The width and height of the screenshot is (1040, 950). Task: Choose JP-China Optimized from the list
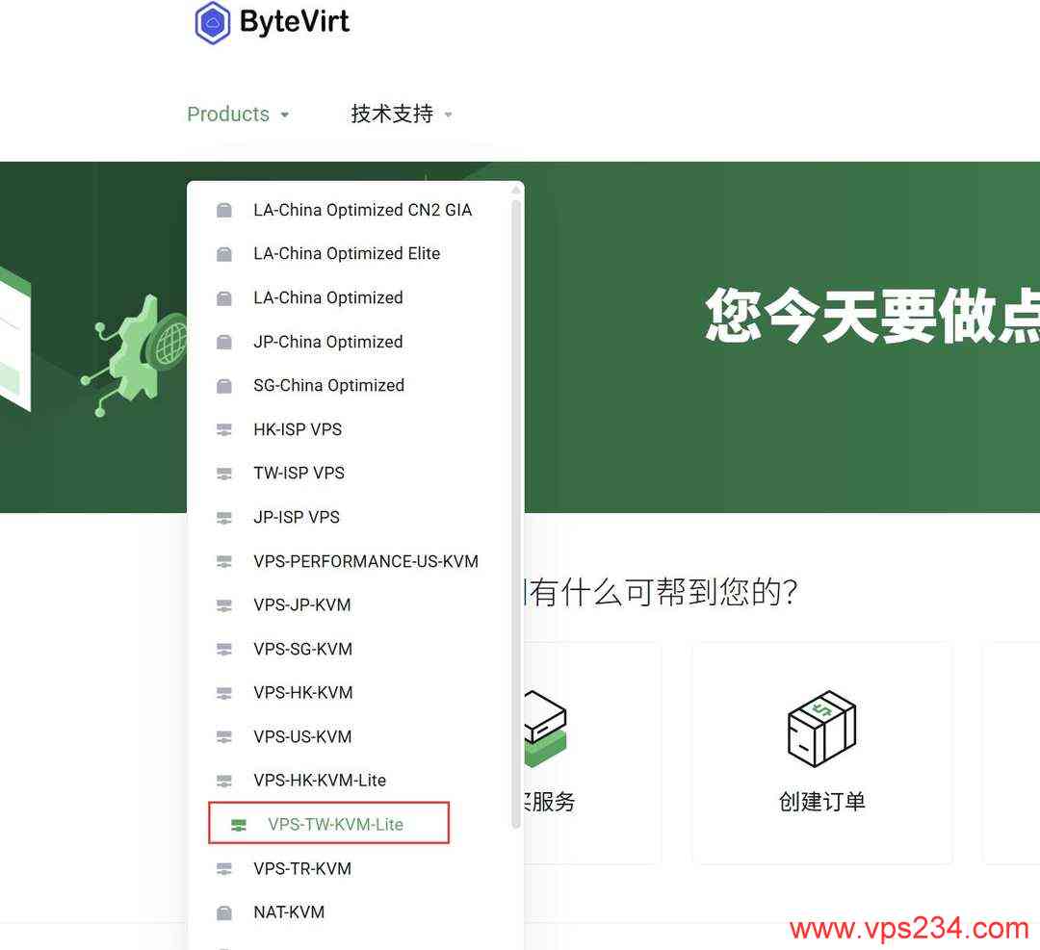click(327, 342)
